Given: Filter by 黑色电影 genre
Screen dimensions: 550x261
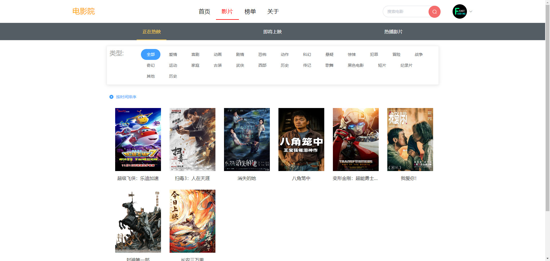Looking at the screenshot, I should pos(356,65).
